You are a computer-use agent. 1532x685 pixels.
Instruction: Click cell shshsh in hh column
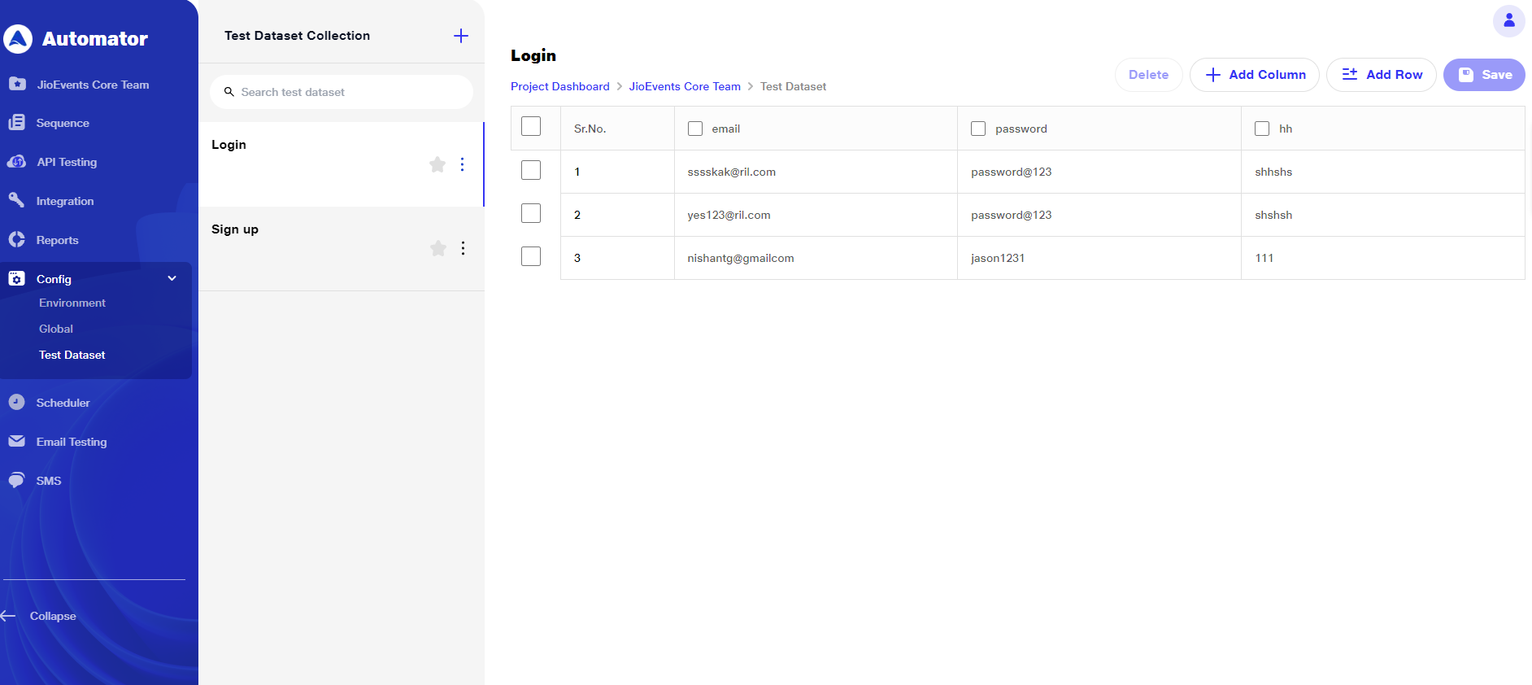coord(1382,215)
